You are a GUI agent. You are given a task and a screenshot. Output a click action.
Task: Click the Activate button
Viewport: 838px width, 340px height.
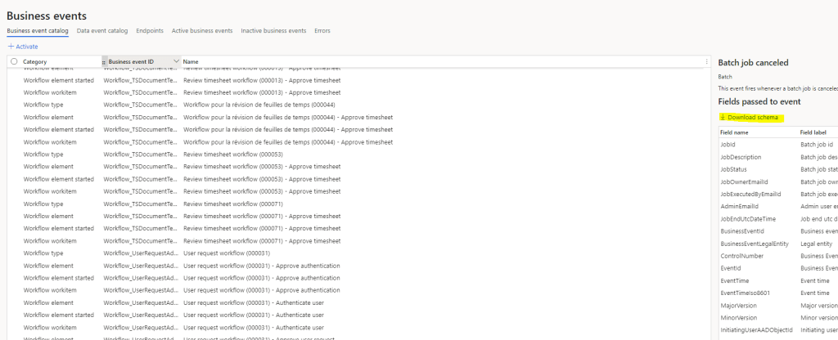tap(26, 47)
